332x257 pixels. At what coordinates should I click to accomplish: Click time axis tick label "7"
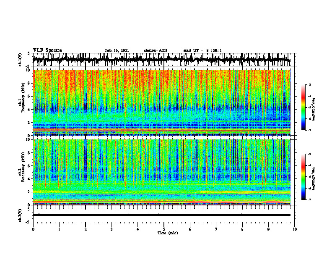[216, 229]
